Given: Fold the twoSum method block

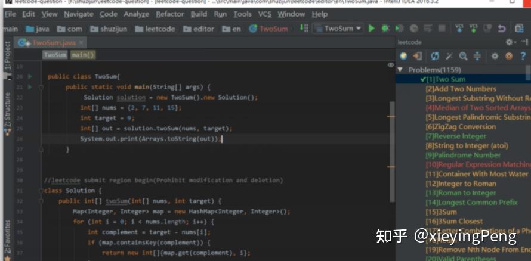Looking at the screenshot, I should (x=41, y=201).
